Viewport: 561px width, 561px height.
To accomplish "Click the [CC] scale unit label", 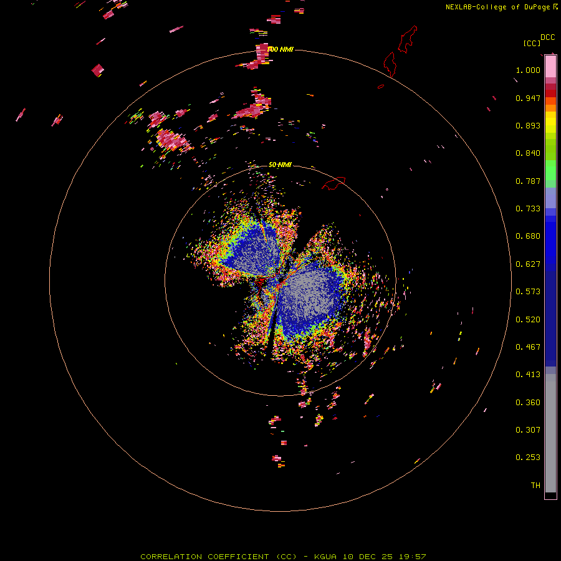I will [x=532, y=43].
